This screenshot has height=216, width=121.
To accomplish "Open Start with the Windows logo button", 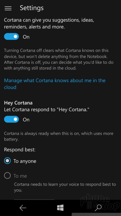I will coord(60,208).
